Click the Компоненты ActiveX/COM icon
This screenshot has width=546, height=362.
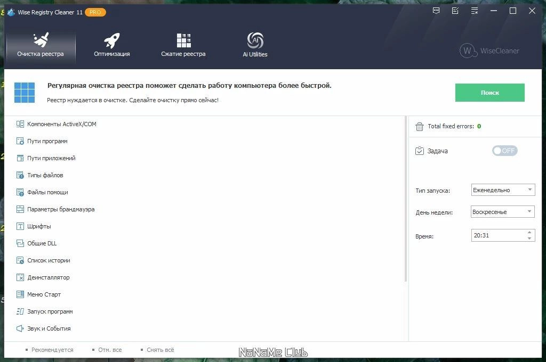tap(20, 124)
